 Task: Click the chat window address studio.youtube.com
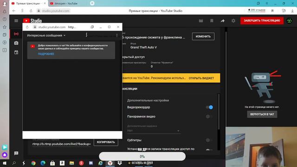click(52, 27)
